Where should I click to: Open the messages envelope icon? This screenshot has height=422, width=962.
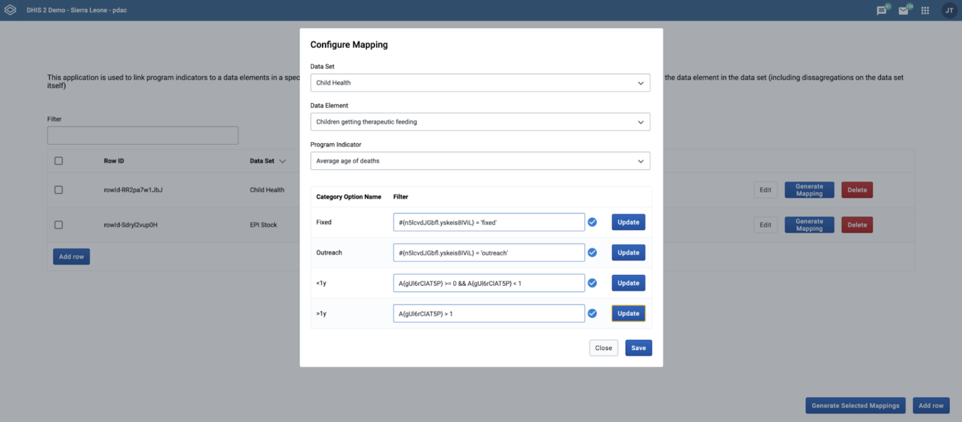pos(903,11)
